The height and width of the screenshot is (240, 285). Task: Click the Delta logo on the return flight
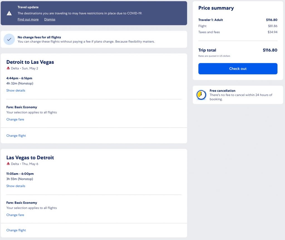click(x=8, y=164)
